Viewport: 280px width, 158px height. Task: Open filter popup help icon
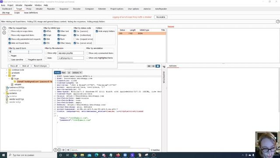4,28
